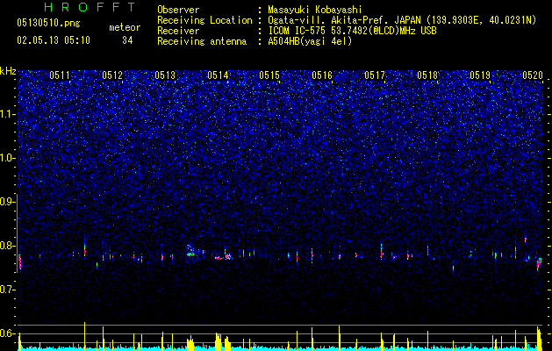Click the Receiving antenna label
The height and width of the screenshot is (351, 552).
(202, 41)
